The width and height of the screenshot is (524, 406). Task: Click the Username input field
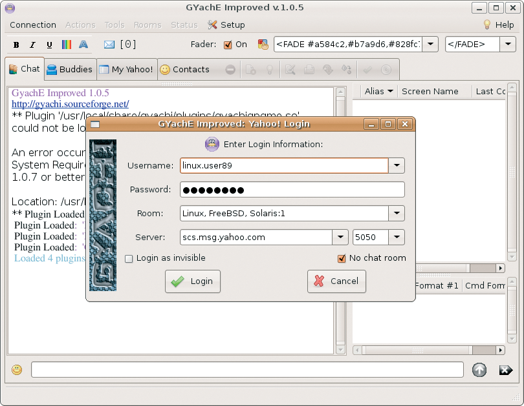[284, 165]
